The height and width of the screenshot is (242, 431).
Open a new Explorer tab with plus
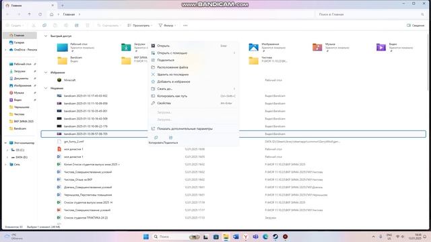(x=63, y=5)
